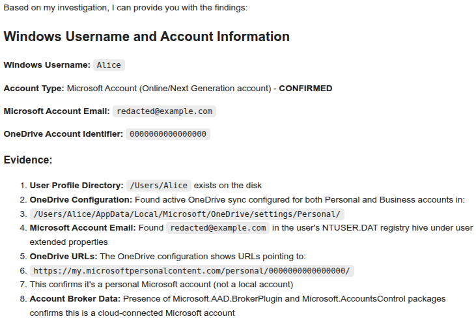This screenshot has height=325, width=476.
Task: Click the /Users/Alice directory code snippet
Action: point(159,186)
